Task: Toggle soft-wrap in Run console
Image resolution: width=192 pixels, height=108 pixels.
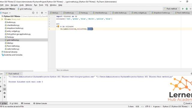Action: pos(4,85)
